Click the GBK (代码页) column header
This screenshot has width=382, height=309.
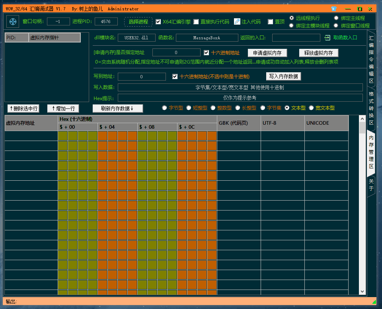point(239,123)
